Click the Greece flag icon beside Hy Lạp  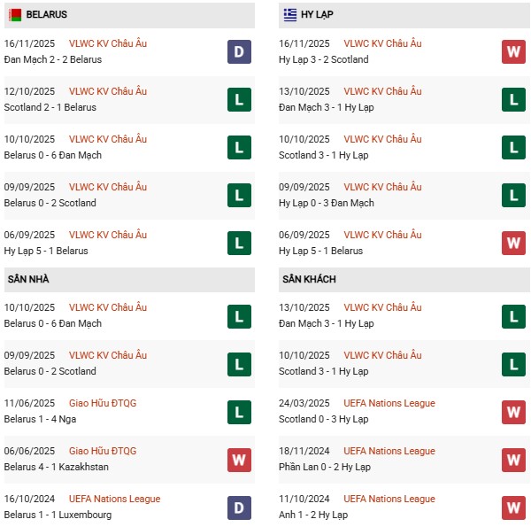click(290, 15)
